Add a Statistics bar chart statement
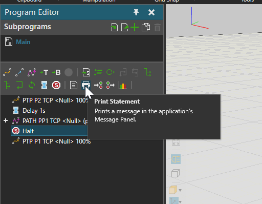This screenshot has width=262, height=204. [123, 85]
